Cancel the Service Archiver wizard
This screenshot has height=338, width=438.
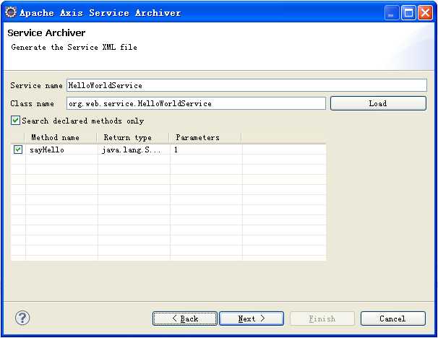[393, 318]
